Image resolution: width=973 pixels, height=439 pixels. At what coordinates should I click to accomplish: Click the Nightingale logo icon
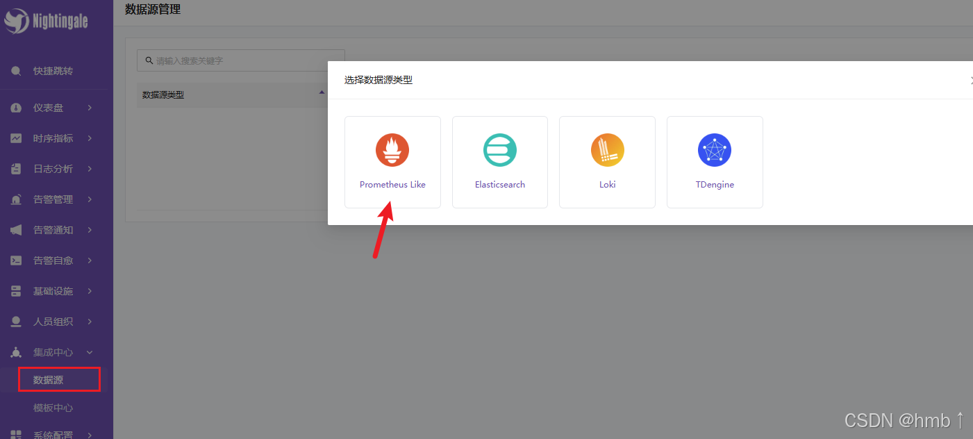15,21
